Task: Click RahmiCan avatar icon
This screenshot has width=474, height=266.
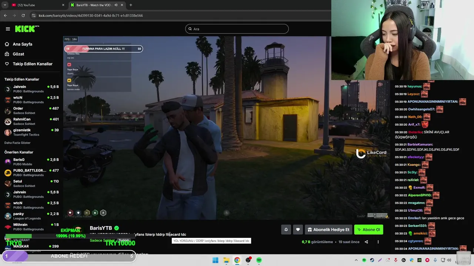Action: pos(8,122)
